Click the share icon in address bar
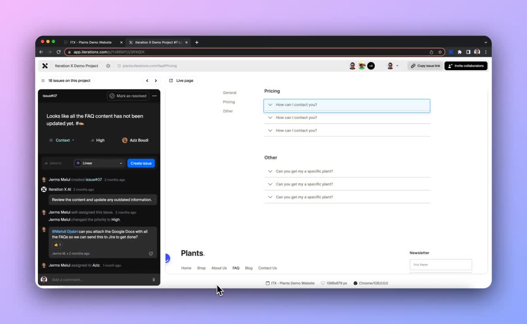The image size is (527, 324). tap(431, 52)
